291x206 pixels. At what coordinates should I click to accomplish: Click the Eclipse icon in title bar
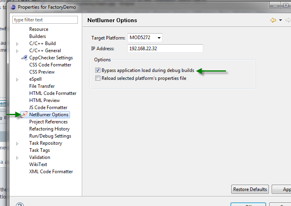[x=13, y=7]
